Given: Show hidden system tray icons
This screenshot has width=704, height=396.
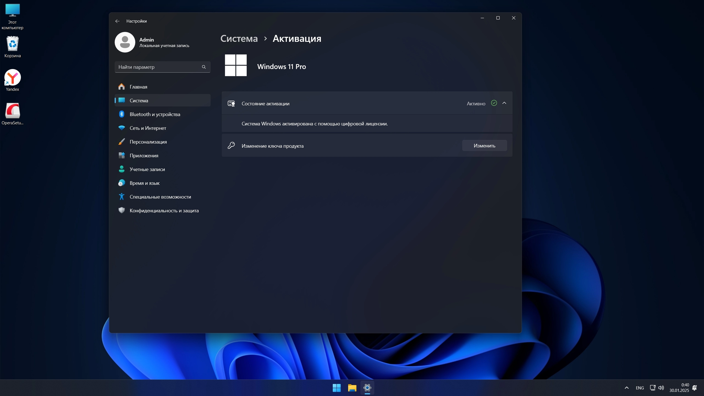Looking at the screenshot, I should (626, 388).
